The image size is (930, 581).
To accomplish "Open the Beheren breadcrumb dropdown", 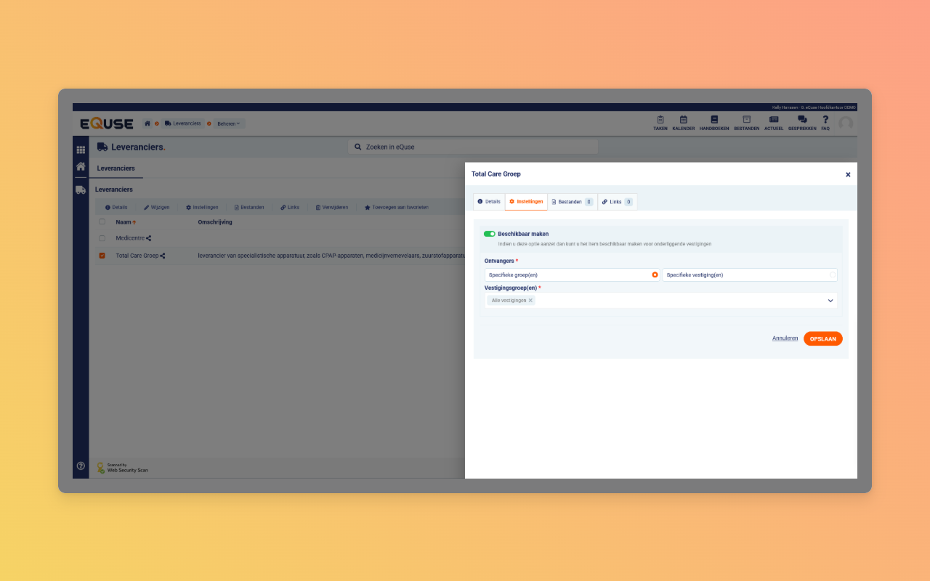I will tap(229, 123).
